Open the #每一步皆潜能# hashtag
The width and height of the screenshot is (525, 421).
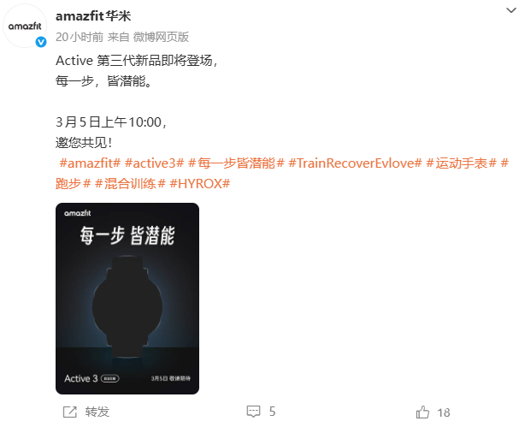click(236, 163)
